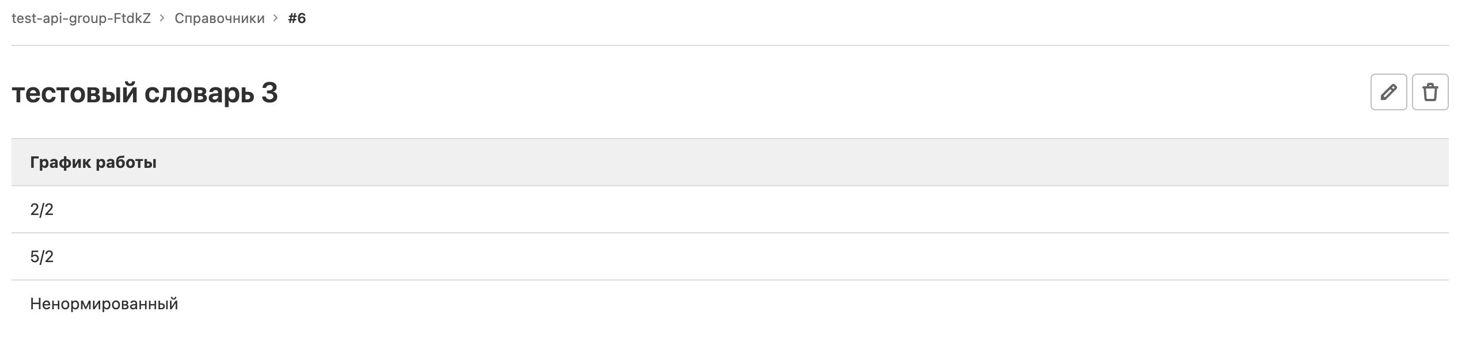Open the test-api-group-FtdkZ breadcrumb link
This screenshot has width=1473, height=361.
(81, 18)
